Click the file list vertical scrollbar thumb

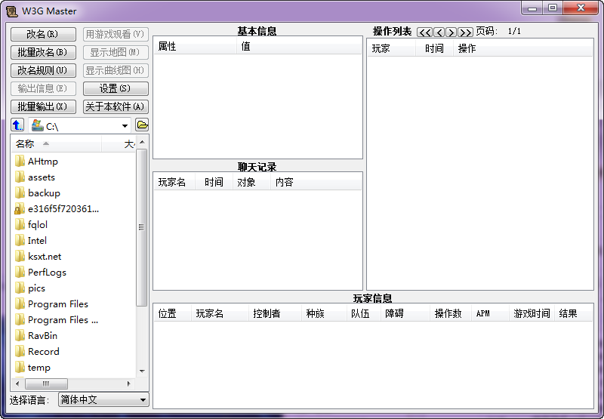coord(142,227)
